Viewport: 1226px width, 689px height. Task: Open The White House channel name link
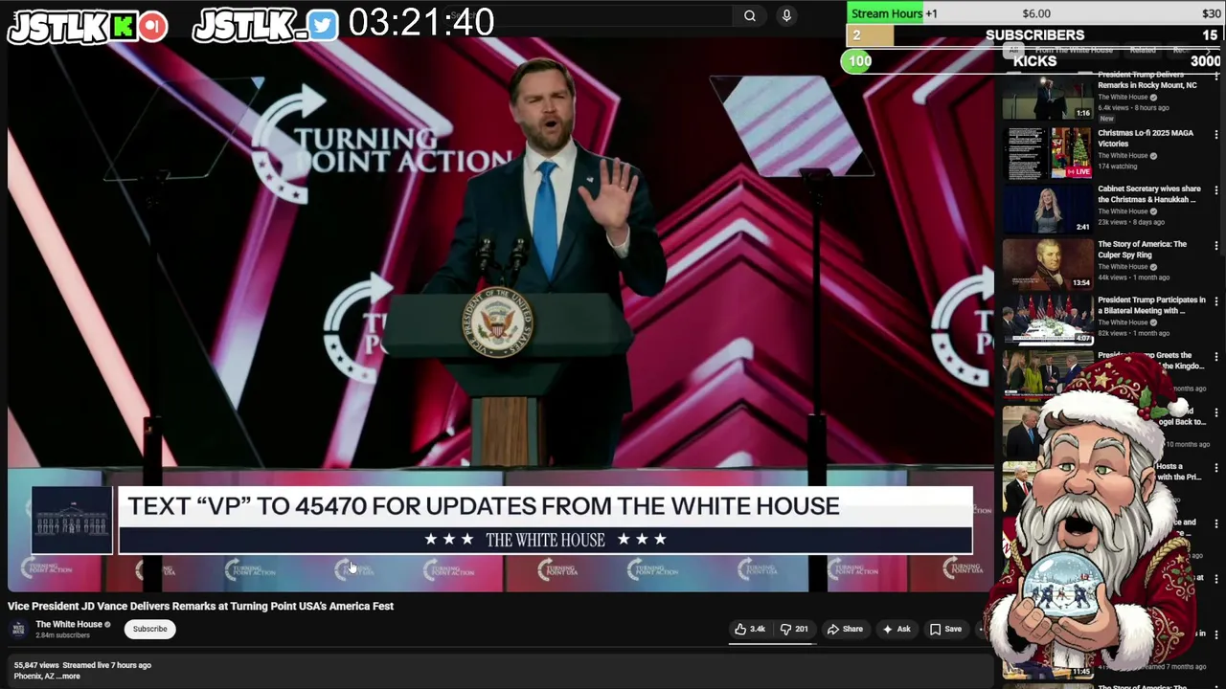69,624
